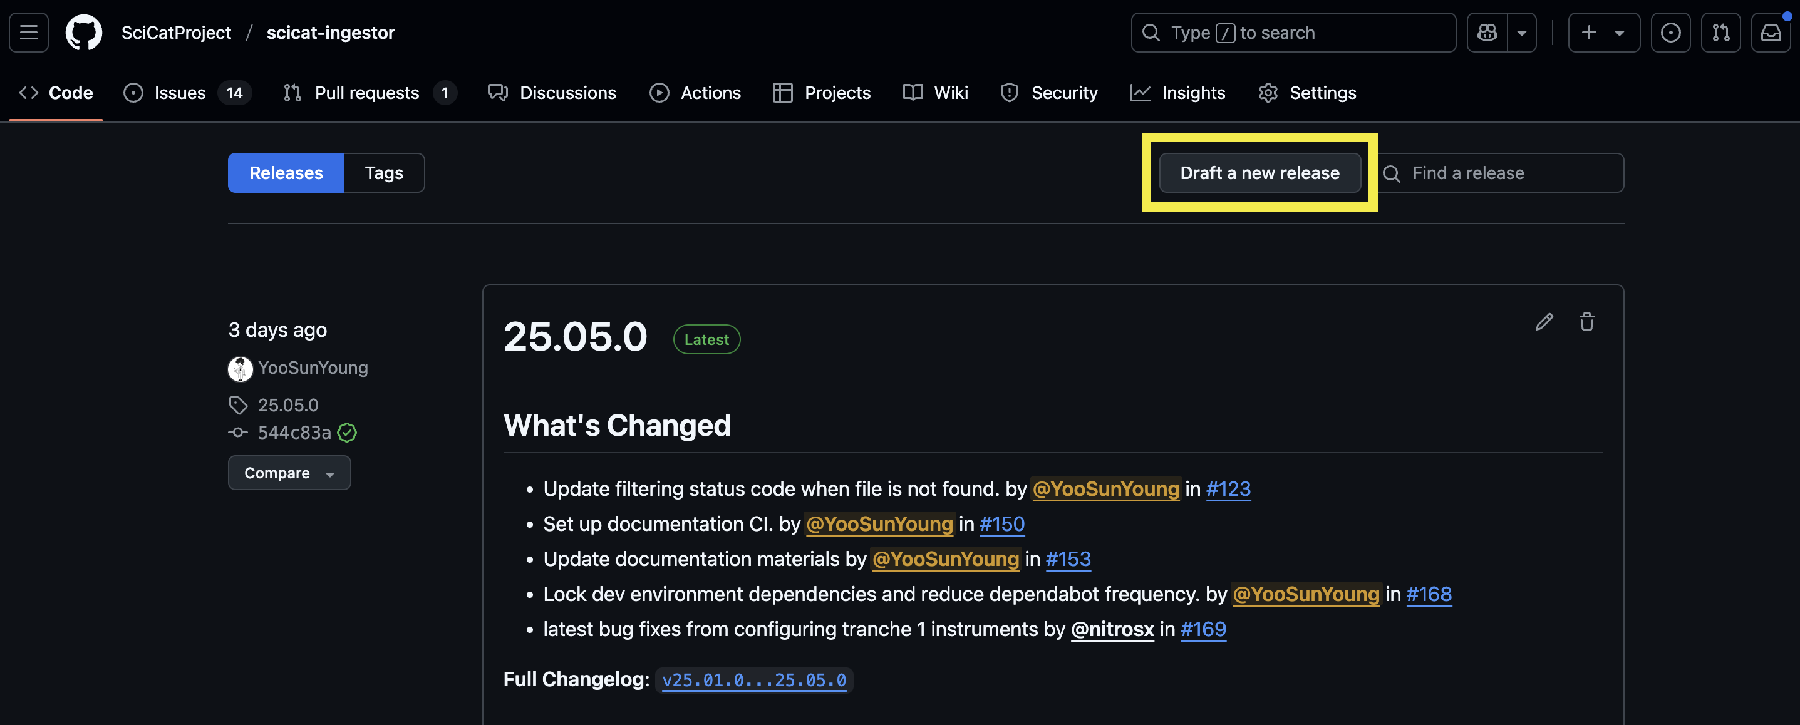Expand the Compare dropdown
The width and height of the screenshot is (1800, 725).
[x=289, y=473]
